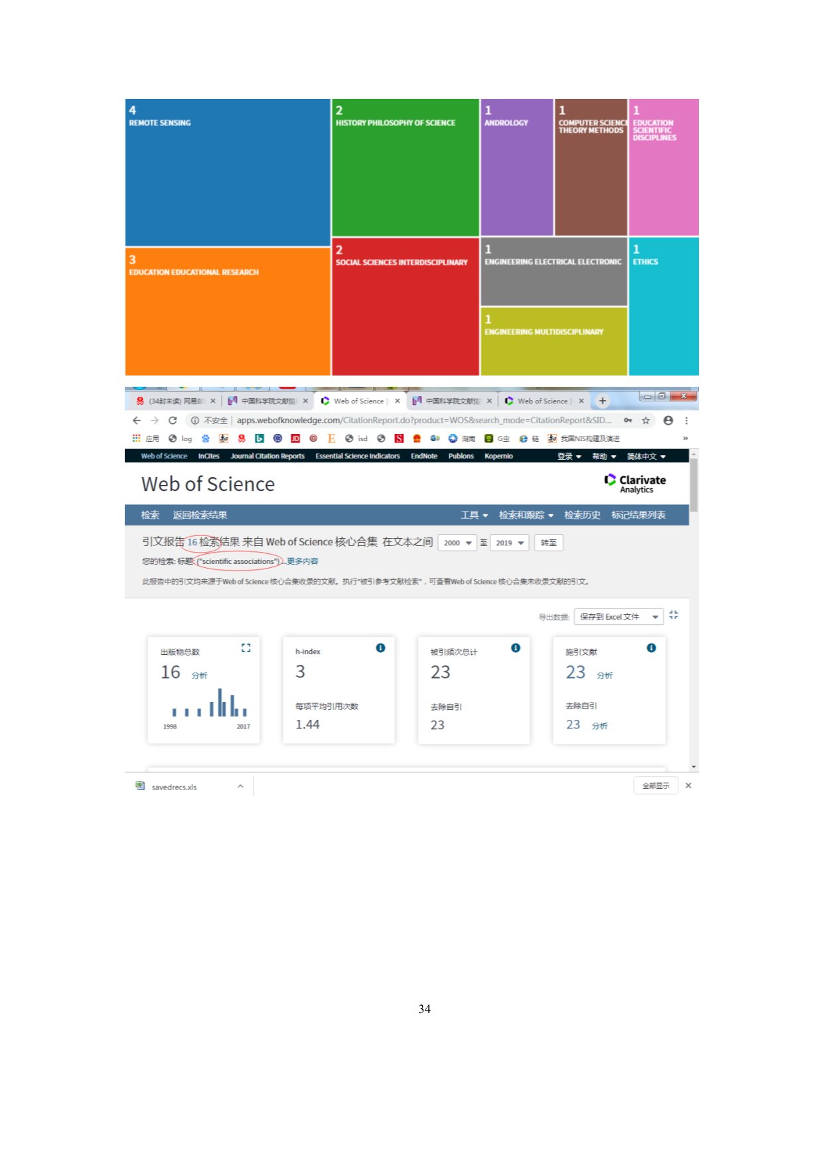The image size is (823, 1163).
Task: Click the orange Education Educational Research tile
Action: pyautogui.click(x=227, y=312)
